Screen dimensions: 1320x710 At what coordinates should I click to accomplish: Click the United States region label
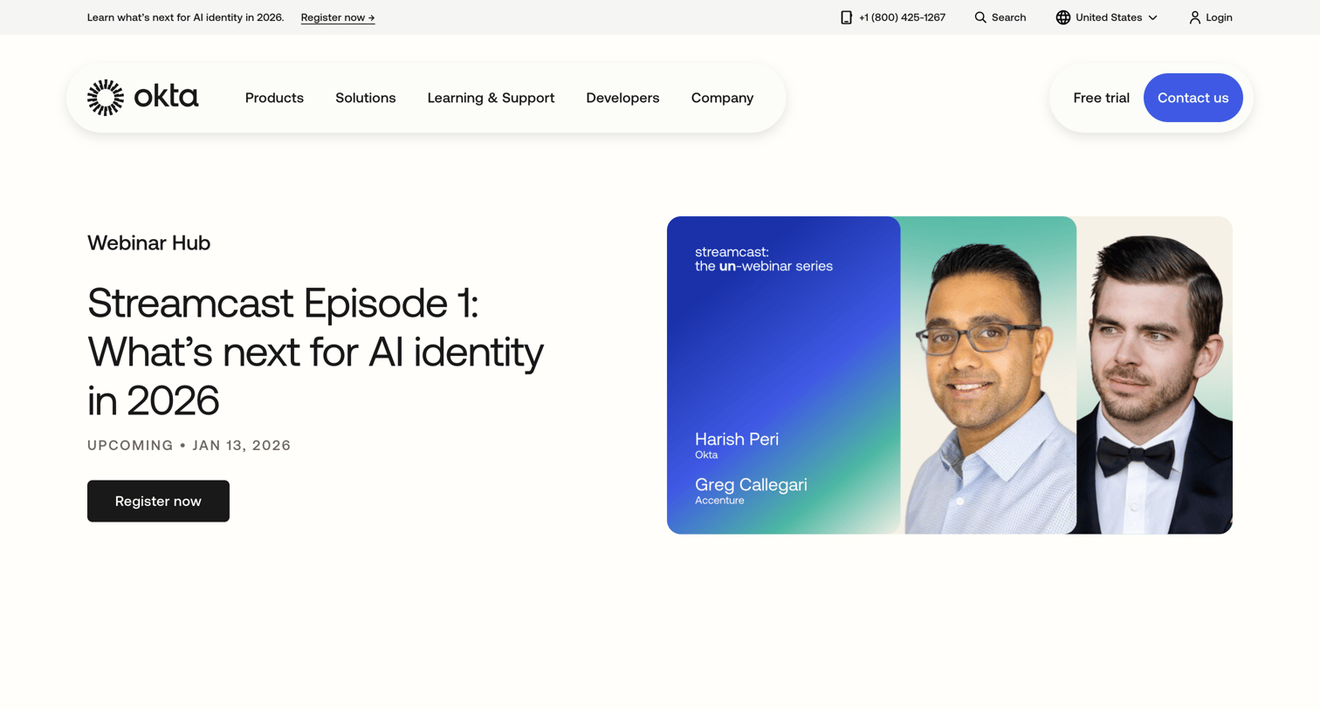[x=1108, y=17]
